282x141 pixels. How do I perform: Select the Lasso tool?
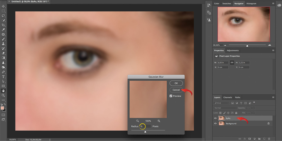pyautogui.click(x=3, y=16)
